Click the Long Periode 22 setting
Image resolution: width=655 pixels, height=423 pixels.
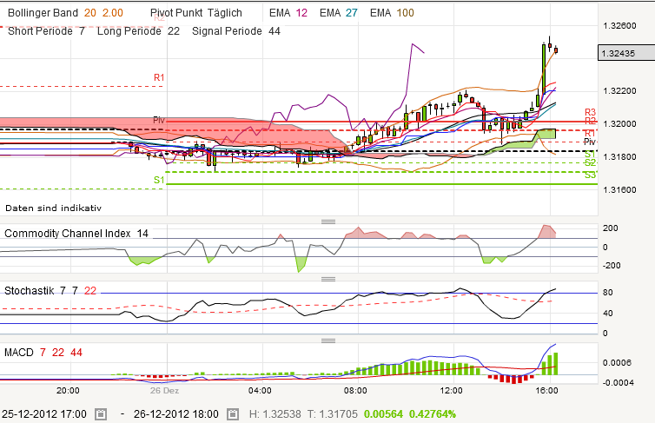138,31
